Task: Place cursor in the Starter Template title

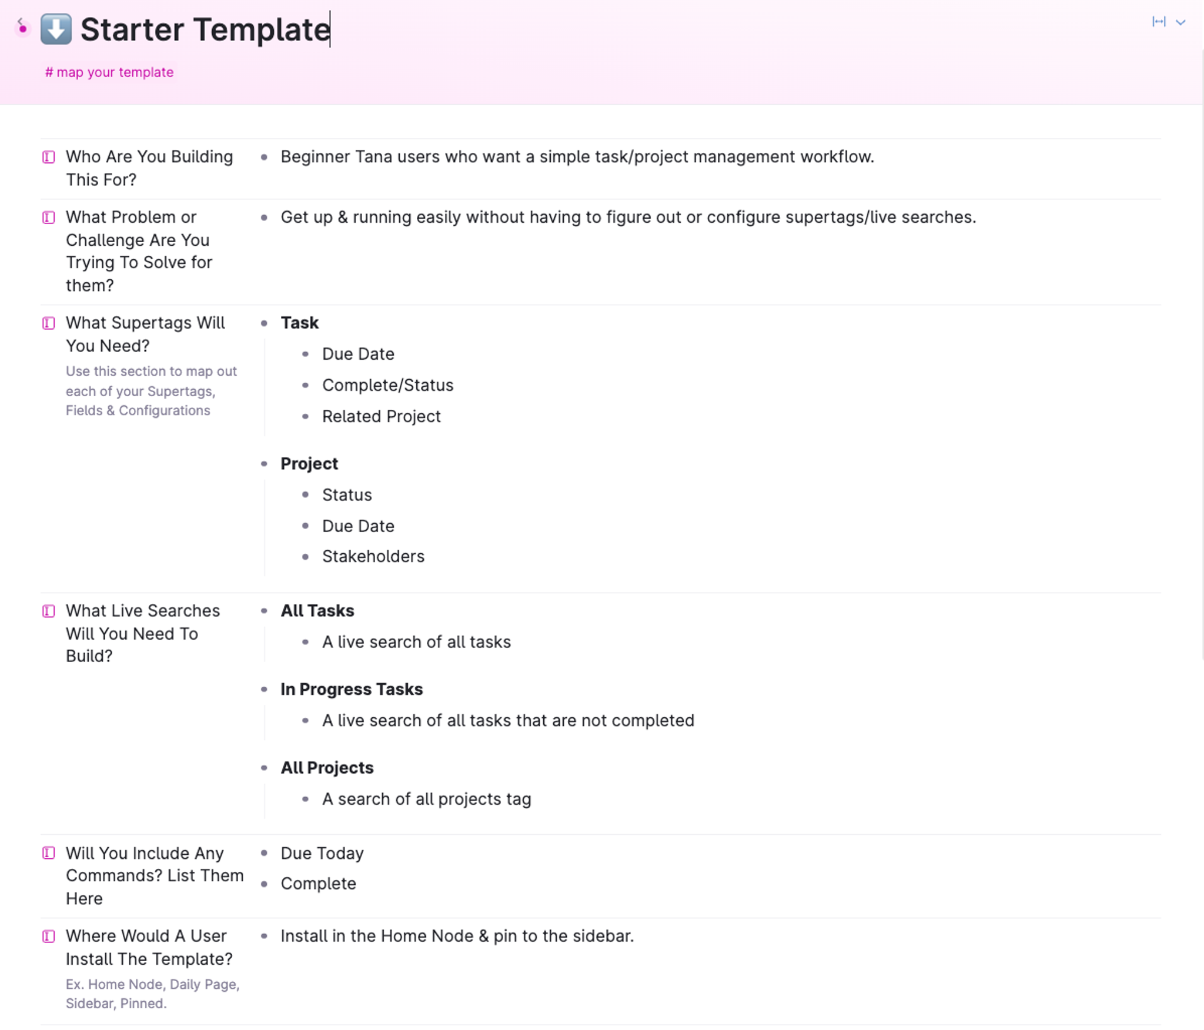Action: [x=205, y=28]
